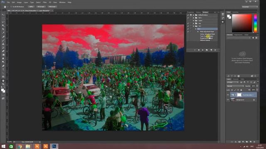Click the hue spectrum slider in Color panel
The height and width of the screenshot is (149, 266).
256,23
